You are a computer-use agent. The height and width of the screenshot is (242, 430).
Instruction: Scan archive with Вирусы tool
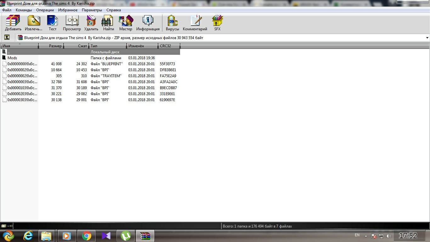point(172,23)
